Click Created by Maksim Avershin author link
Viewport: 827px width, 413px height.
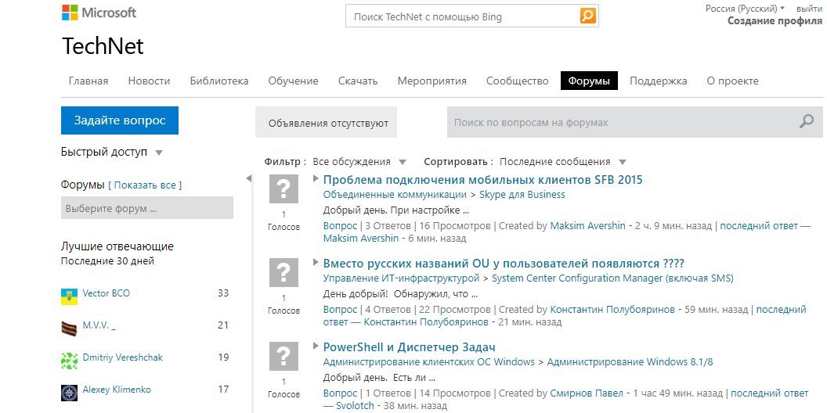coord(587,226)
